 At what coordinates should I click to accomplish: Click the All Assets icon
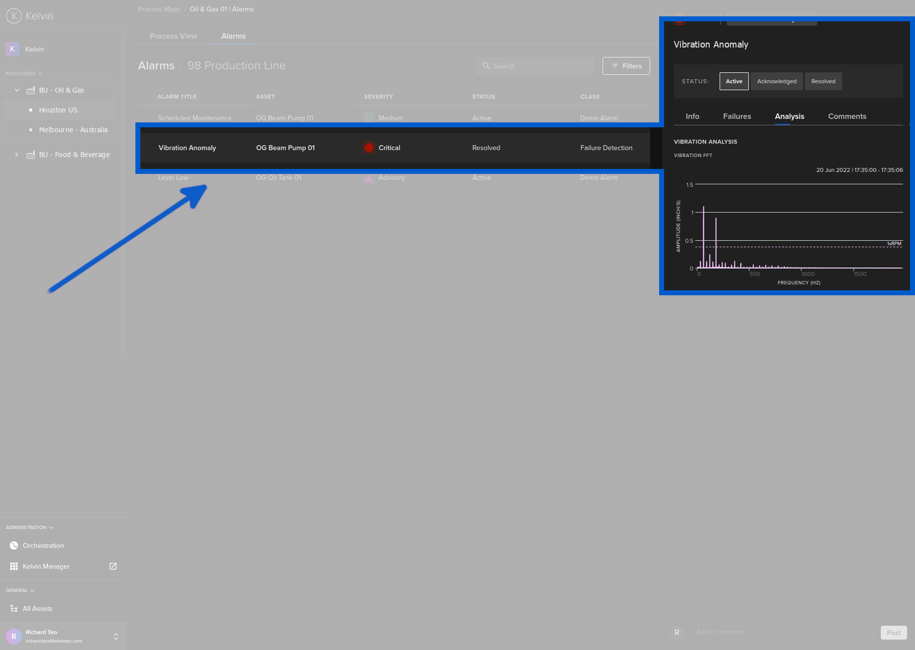[x=14, y=608]
